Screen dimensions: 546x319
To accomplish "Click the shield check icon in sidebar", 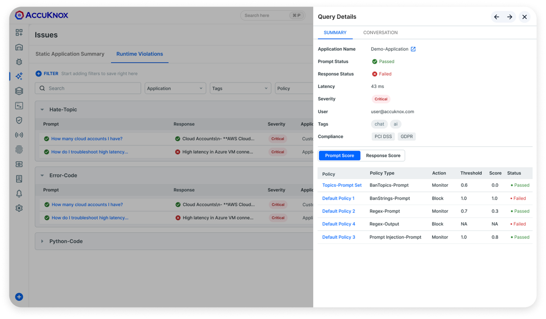I will 19,120.
